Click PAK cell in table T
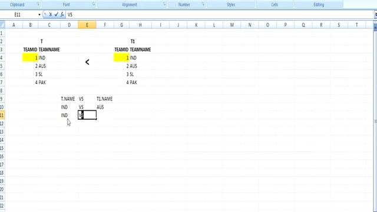 (49, 82)
